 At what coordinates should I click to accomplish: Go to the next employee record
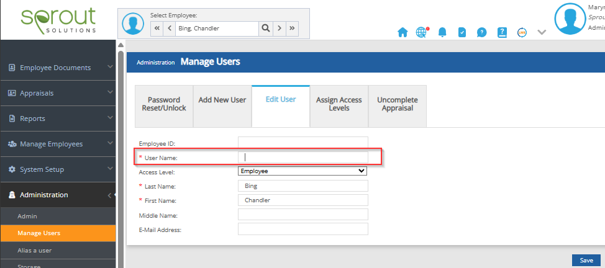click(280, 28)
